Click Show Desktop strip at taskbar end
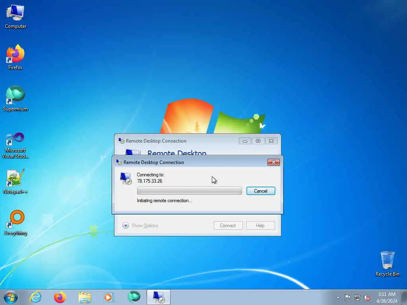The width and height of the screenshot is (407, 305). click(404, 297)
